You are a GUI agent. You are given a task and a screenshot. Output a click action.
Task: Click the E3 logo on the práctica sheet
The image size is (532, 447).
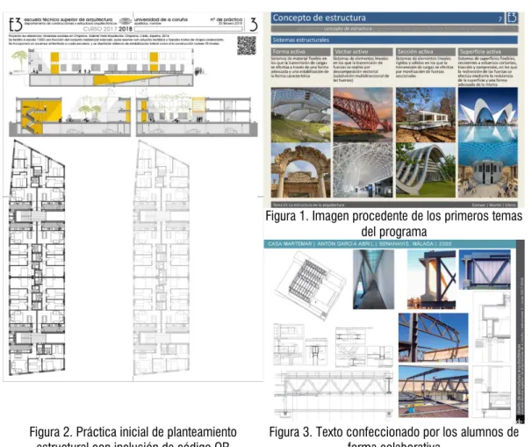(x=15, y=24)
